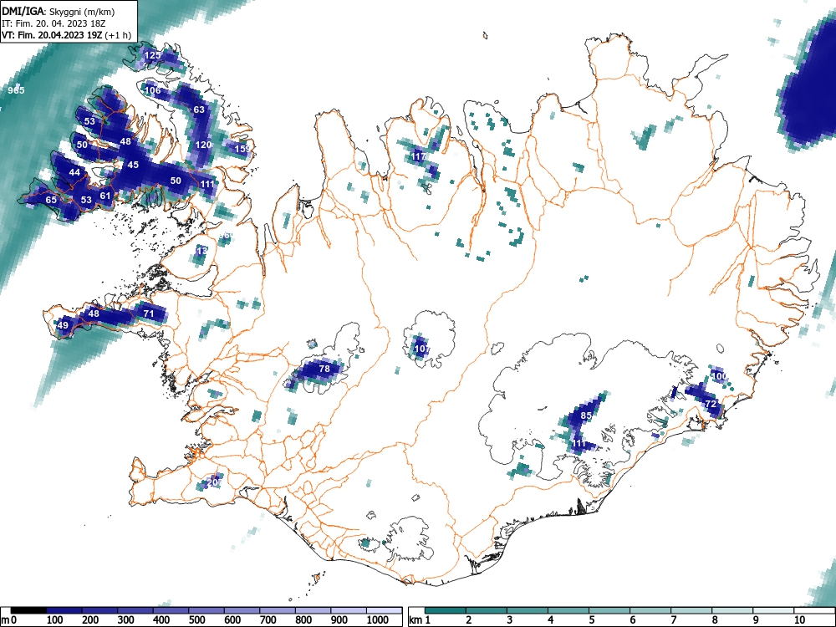Click the legend label 10 in the km scale
This screenshot has width=836, height=627.
point(799,620)
